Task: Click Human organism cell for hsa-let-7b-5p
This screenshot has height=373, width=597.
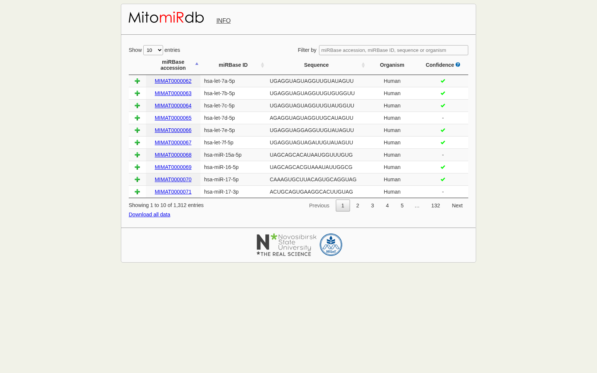Action: coord(392,93)
